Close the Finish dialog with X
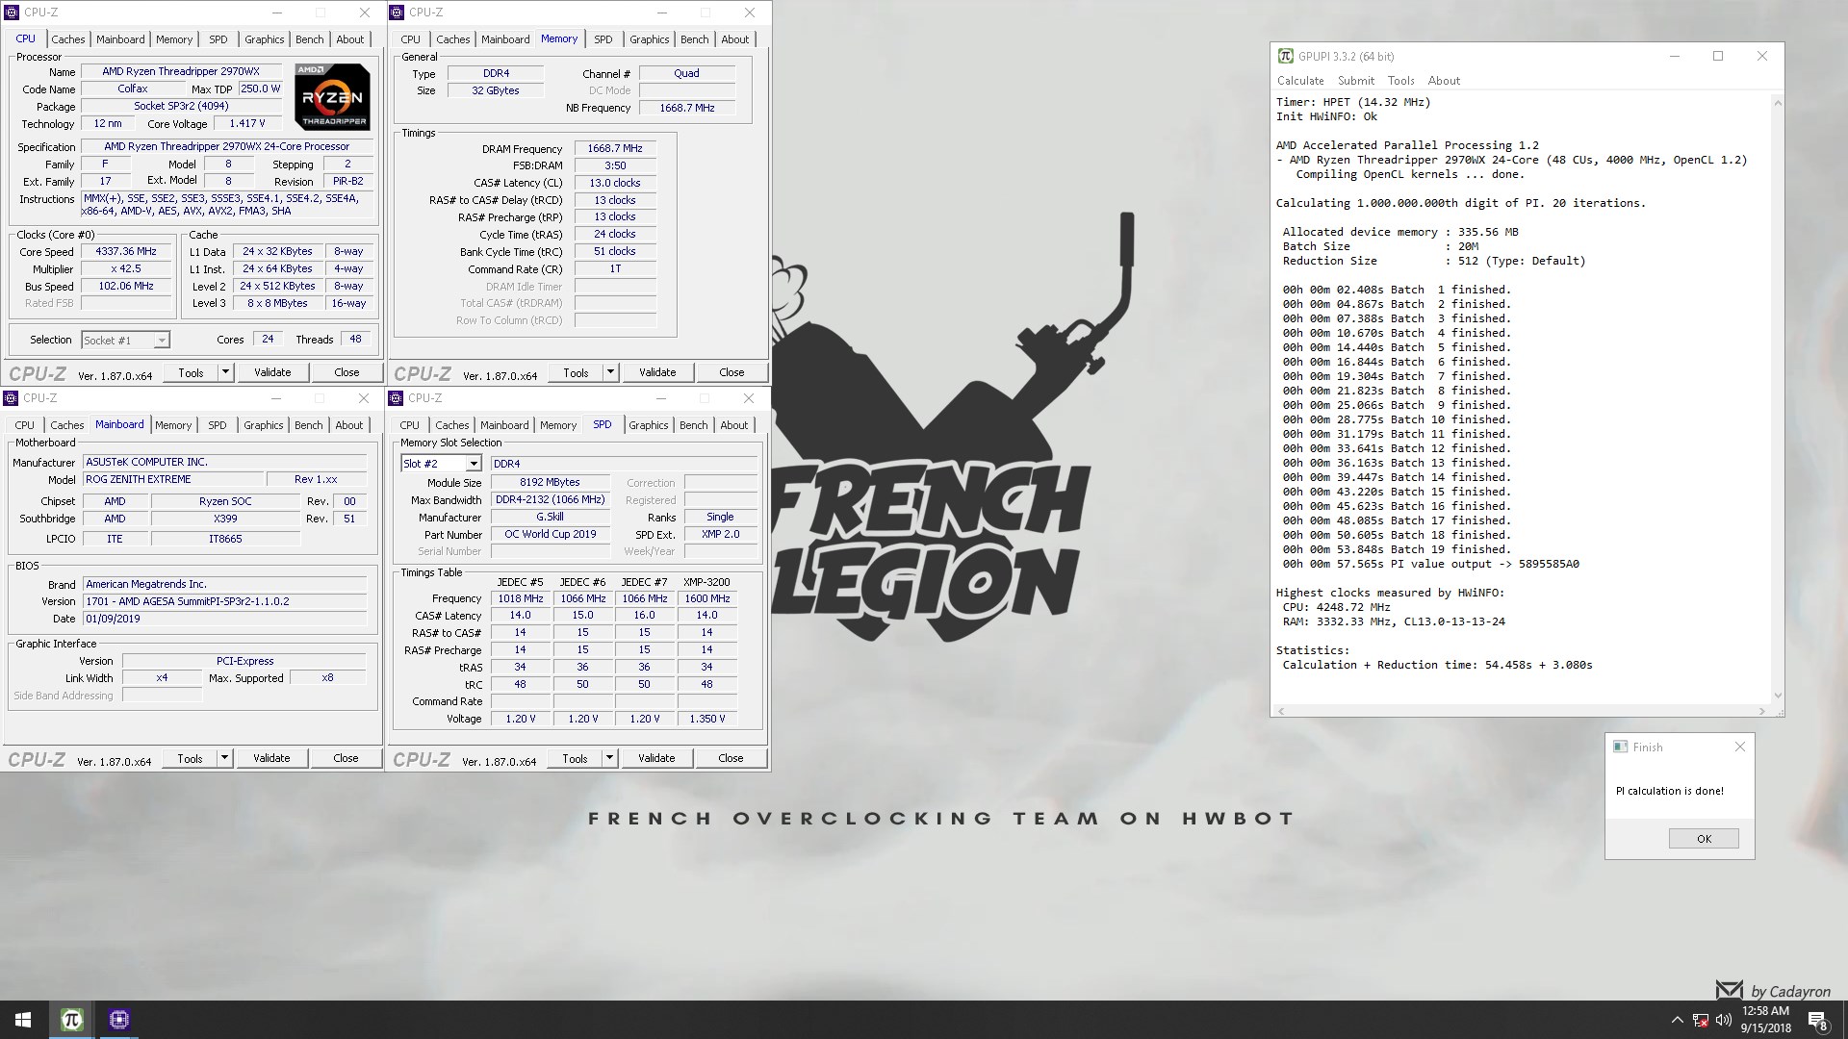 (1739, 747)
